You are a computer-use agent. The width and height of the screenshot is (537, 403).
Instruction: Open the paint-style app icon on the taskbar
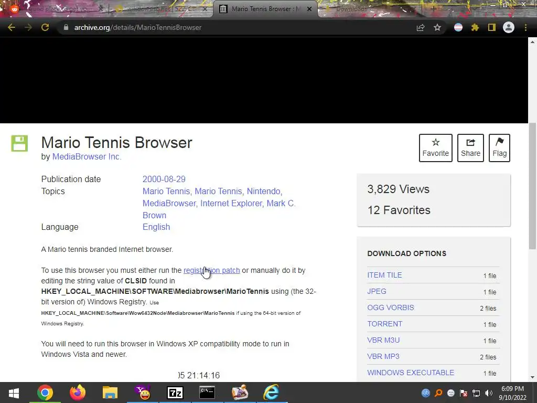[240, 393]
